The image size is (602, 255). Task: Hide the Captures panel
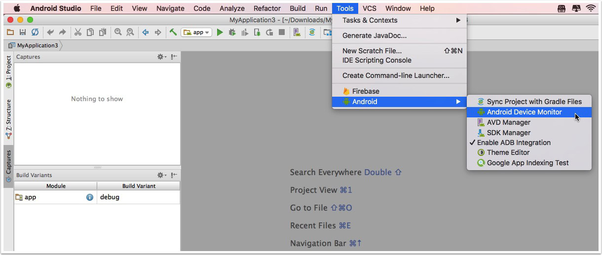point(174,57)
